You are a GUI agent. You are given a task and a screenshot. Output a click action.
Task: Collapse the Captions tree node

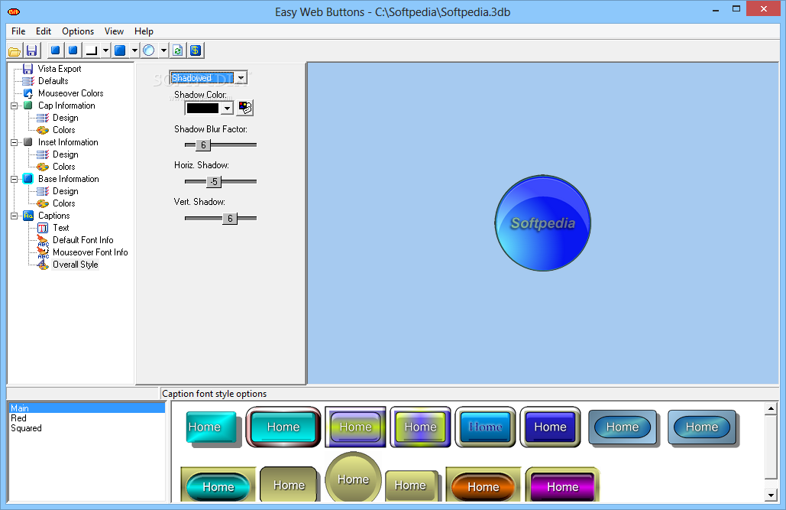click(14, 216)
